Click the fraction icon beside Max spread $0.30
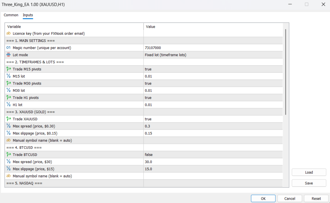 pos(8,126)
